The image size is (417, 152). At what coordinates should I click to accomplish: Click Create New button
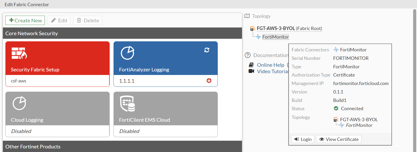[25, 21]
